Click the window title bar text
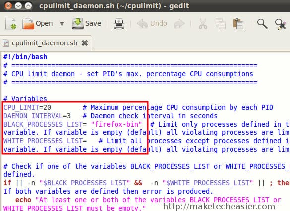The height and width of the screenshot is (211, 290). [x=114, y=6]
